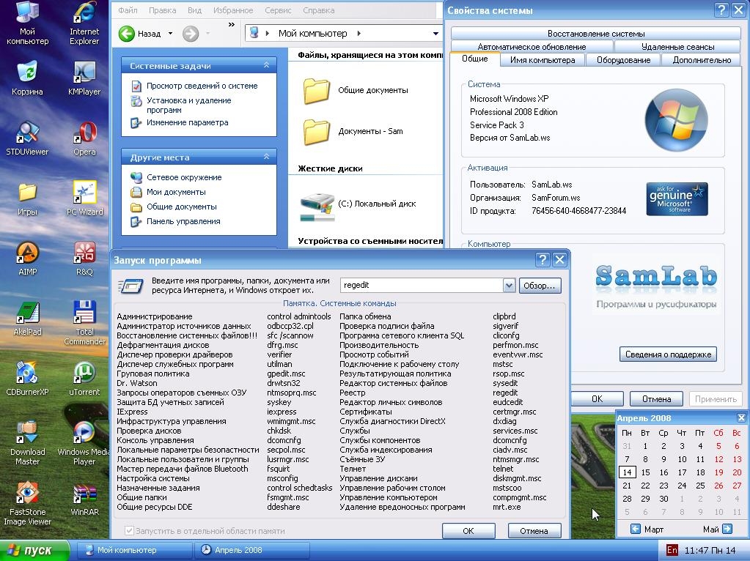This screenshot has width=750, height=561.
Task: Click Отмена in Свойства системы window
Action: pyautogui.click(x=656, y=398)
